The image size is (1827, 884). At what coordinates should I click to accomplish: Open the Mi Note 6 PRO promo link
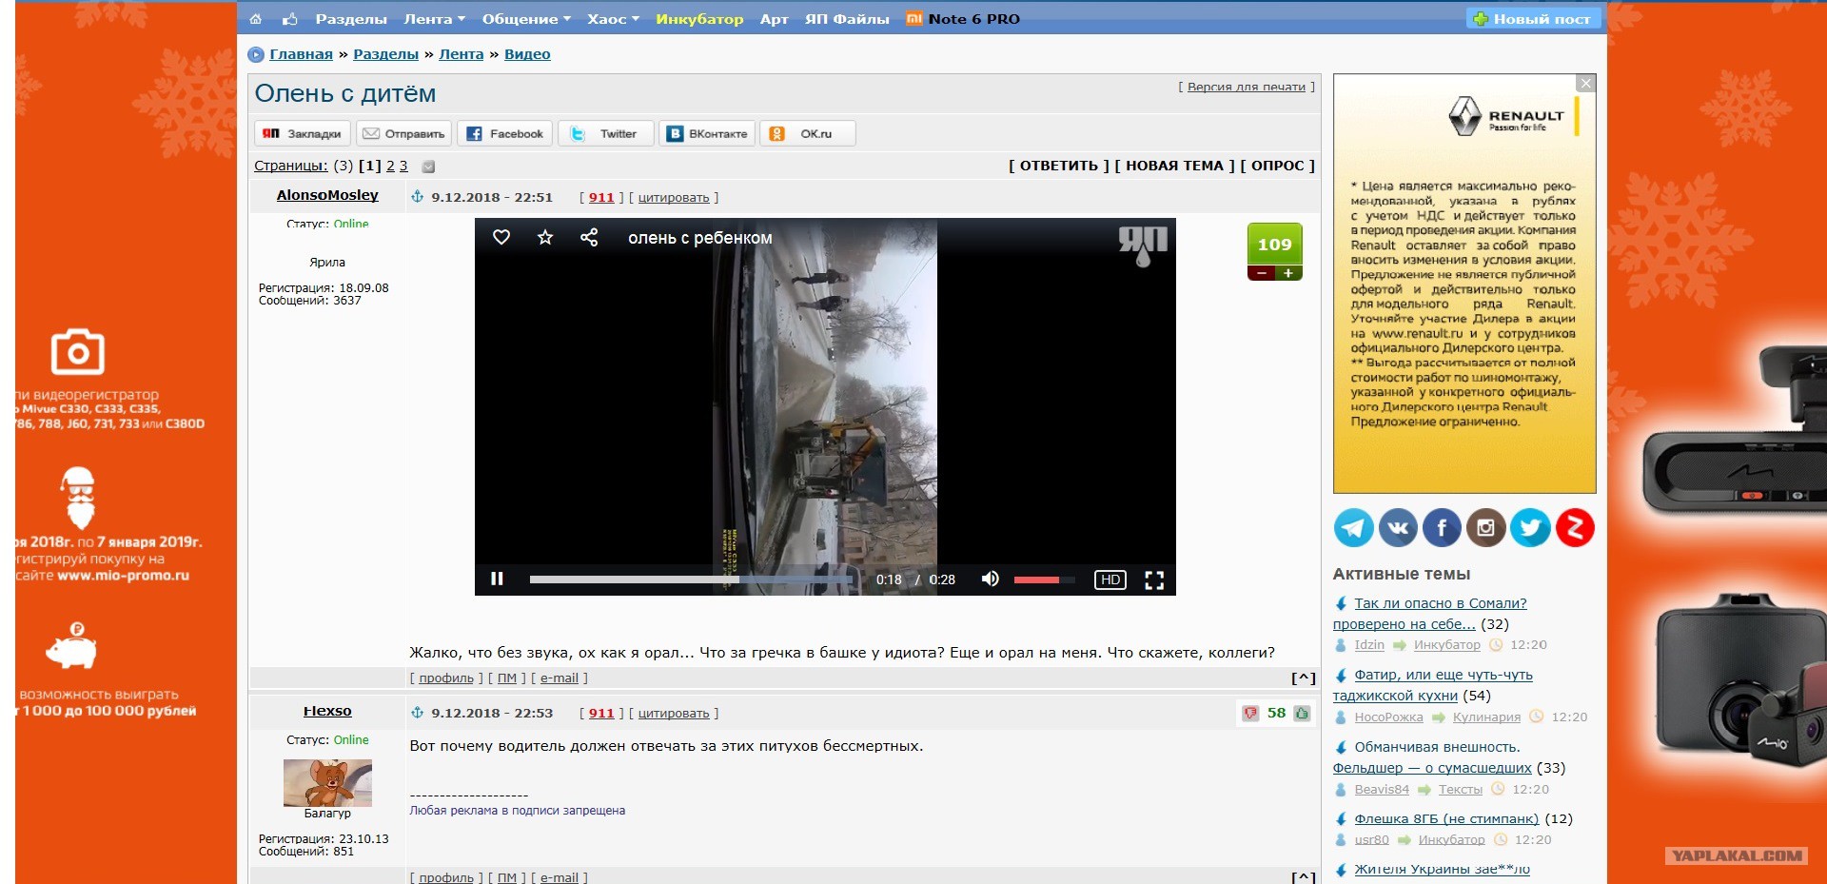pos(963,19)
